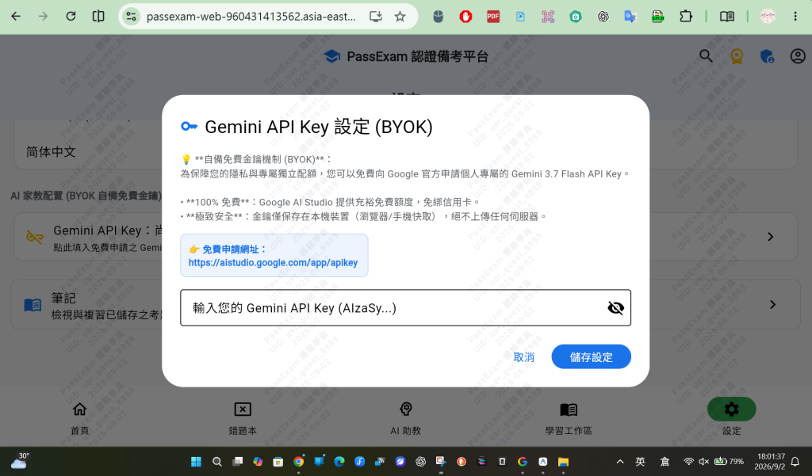Image resolution: width=812 pixels, height=476 pixels.
Task: Open the Extensions puzzle menu
Action: click(686, 17)
